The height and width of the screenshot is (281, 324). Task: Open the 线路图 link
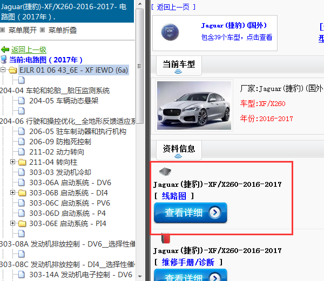[174, 196]
